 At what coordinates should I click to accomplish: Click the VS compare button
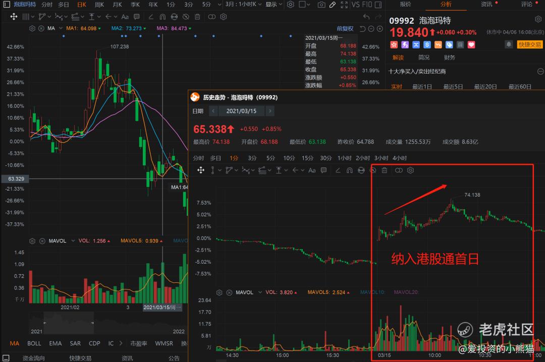[356, 5]
